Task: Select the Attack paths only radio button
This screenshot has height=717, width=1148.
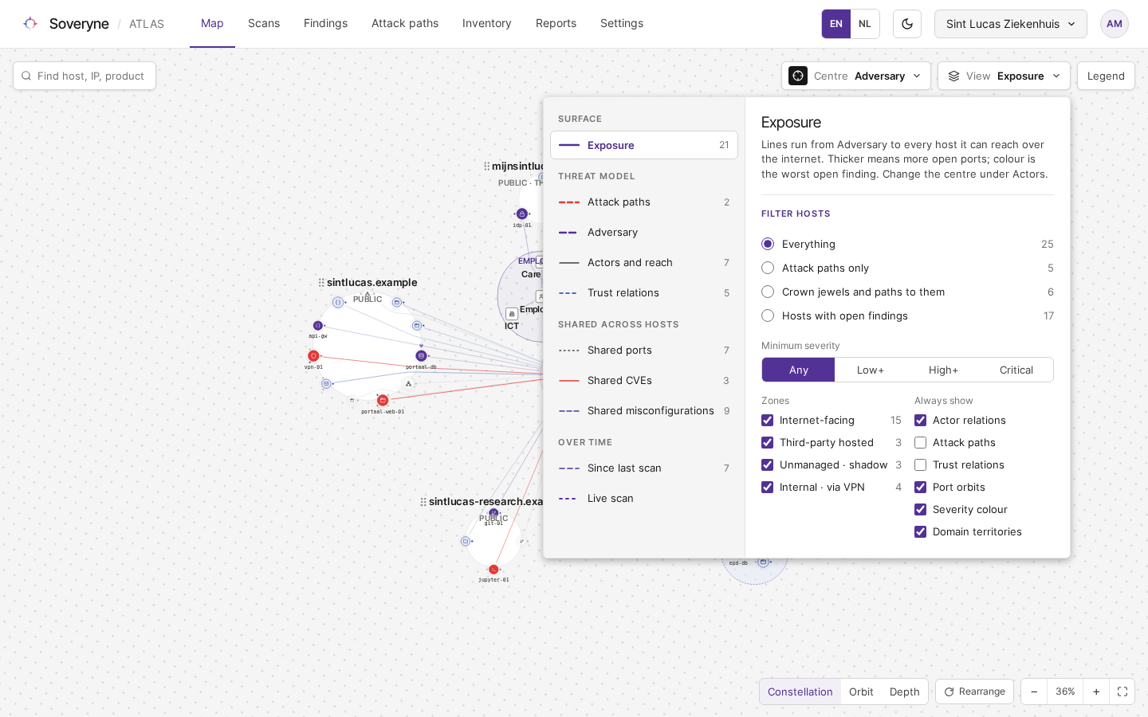Action: tap(768, 268)
